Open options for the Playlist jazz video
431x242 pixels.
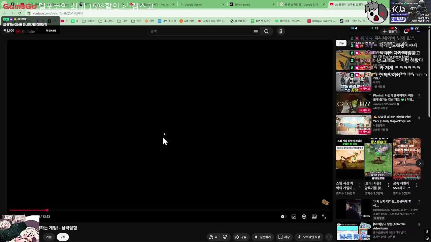click(x=419, y=96)
